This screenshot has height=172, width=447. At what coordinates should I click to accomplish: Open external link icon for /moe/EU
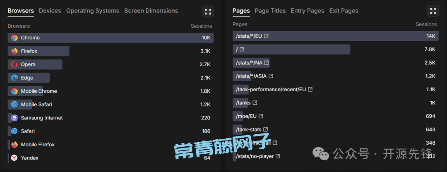[261, 116]
